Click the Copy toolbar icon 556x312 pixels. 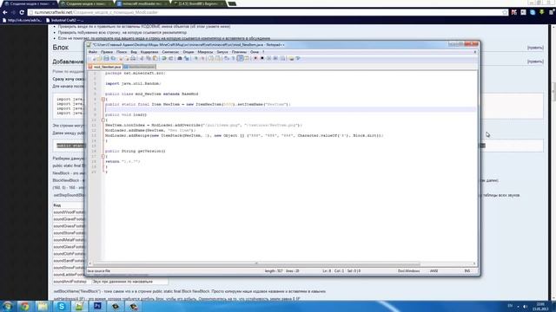click(149, 58)
